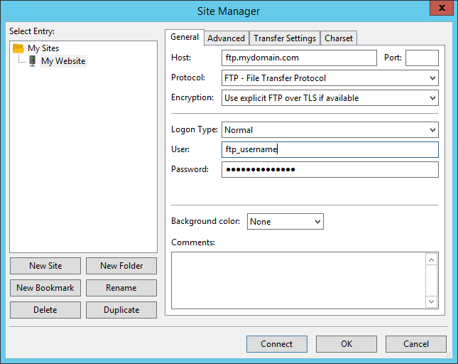Select the My Sites folder label

coord(43,48)
